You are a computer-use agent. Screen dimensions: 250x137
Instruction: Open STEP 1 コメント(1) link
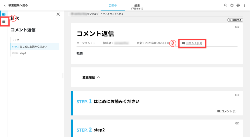(x=228, y=111)
